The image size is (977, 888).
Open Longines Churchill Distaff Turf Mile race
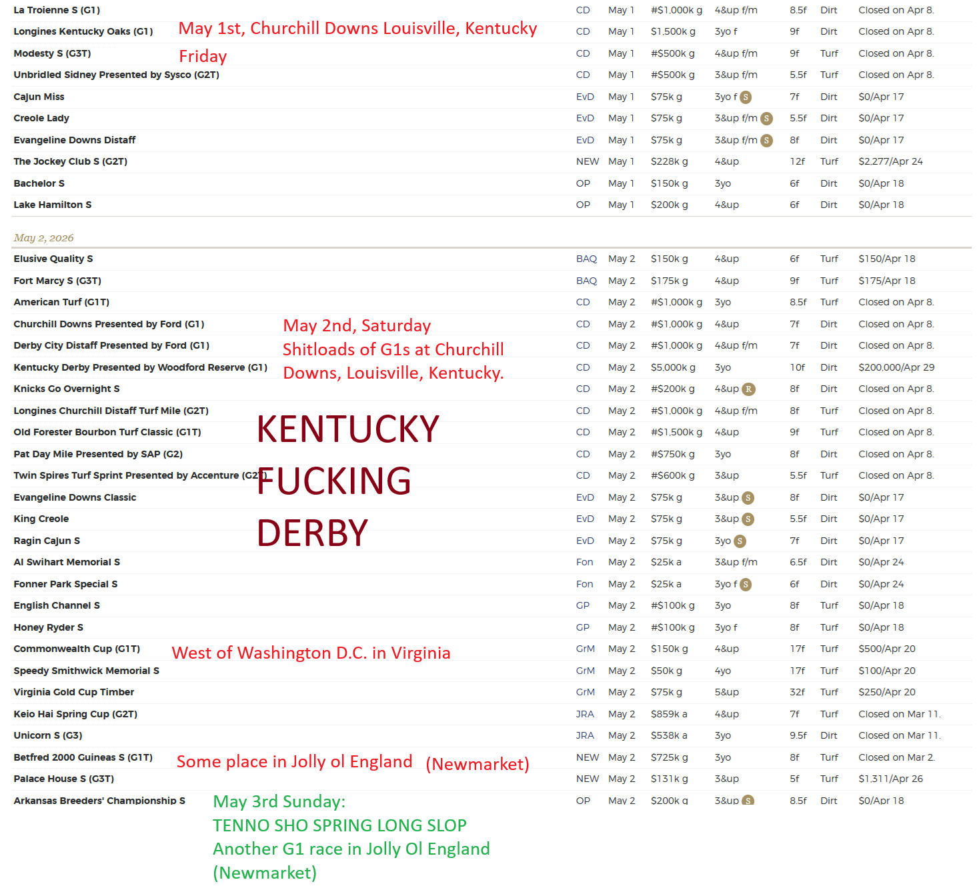click(111, 411)
